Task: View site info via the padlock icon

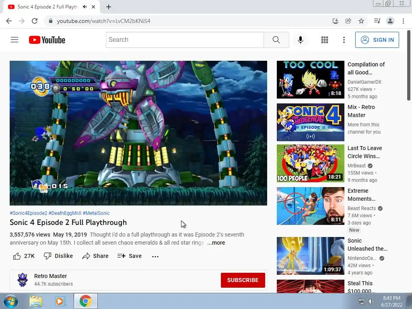Action: pos(50,21)
